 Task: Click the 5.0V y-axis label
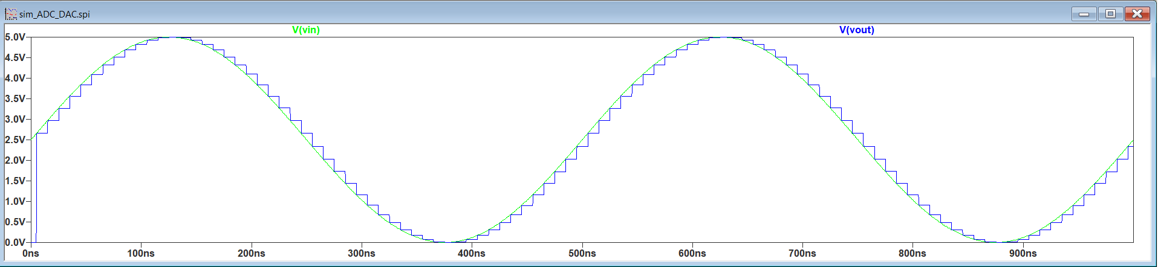15,37
